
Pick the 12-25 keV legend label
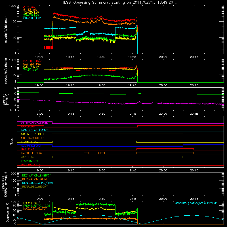tap(31, 12)
